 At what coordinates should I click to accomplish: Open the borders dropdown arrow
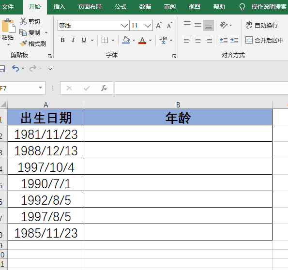(x=113, y=40)
